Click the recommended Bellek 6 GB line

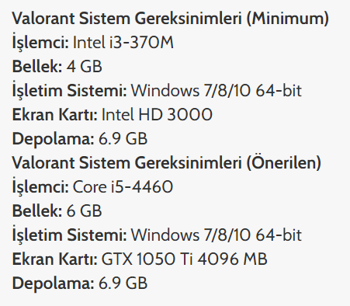coord(57,210)
